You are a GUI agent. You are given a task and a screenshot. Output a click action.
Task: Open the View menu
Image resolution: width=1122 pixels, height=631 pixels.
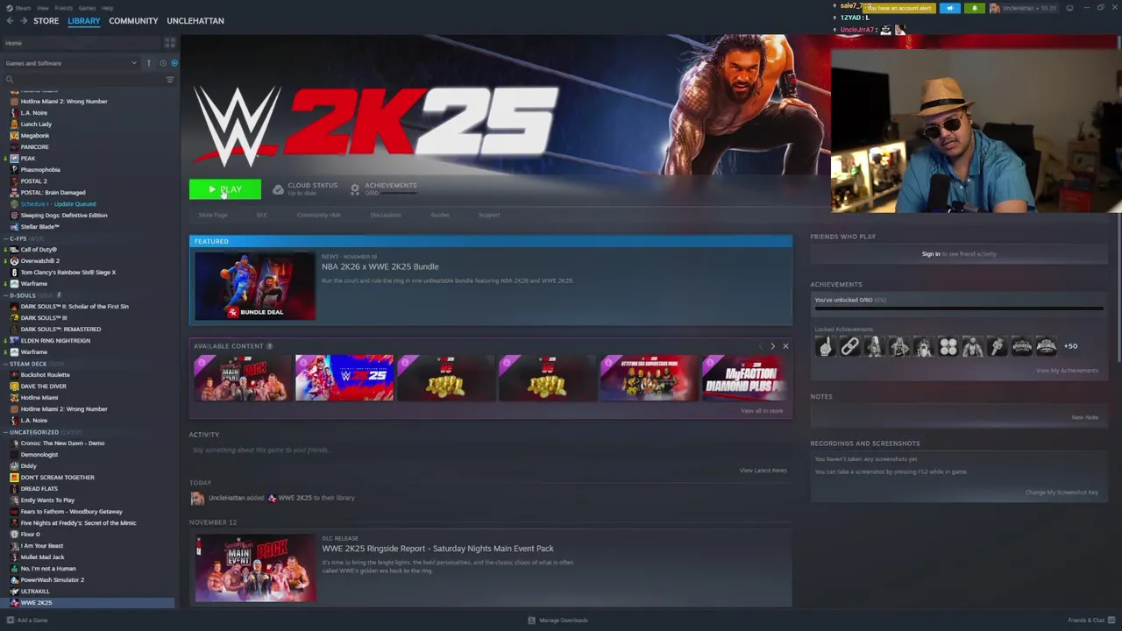pos(42,8)
